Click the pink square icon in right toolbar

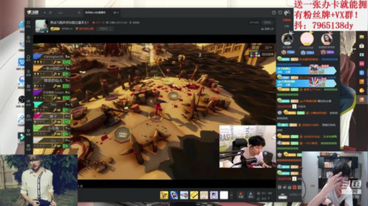[362, 64]
